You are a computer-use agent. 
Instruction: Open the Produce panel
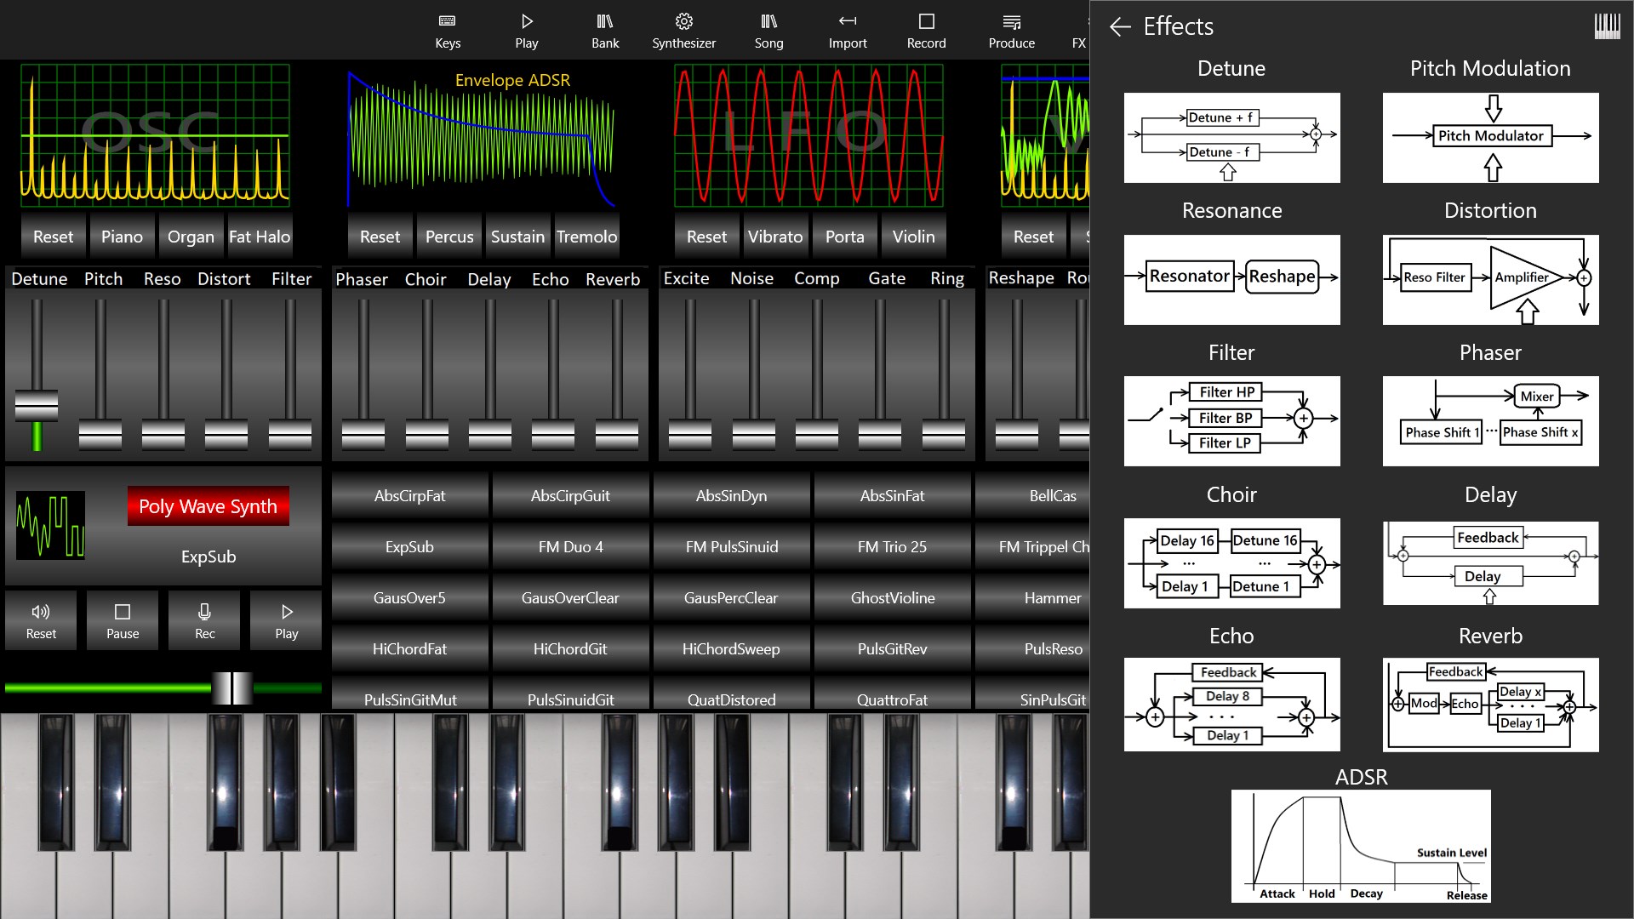click(x=1011, y=30)
